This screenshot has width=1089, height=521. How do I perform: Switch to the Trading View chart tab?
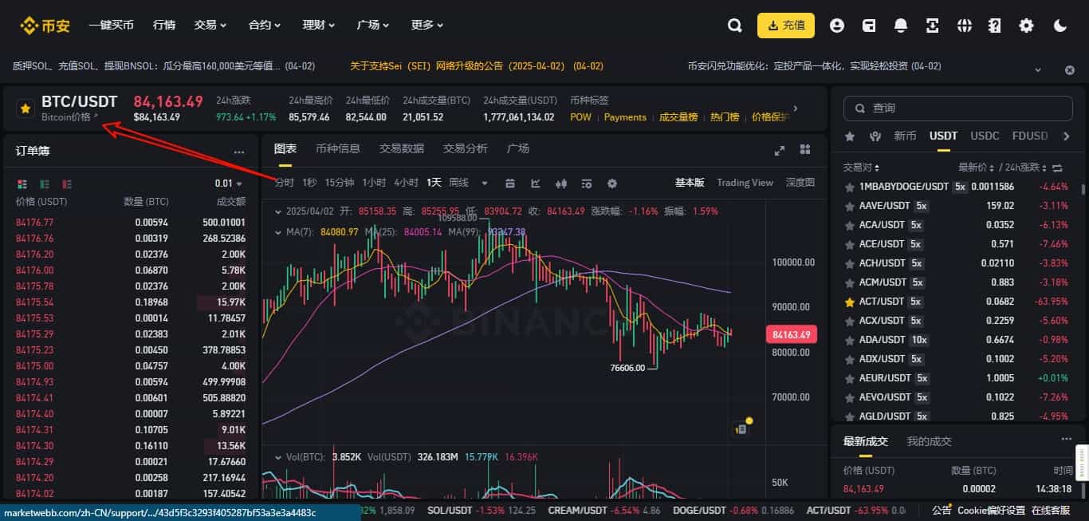tap(744, 183)
